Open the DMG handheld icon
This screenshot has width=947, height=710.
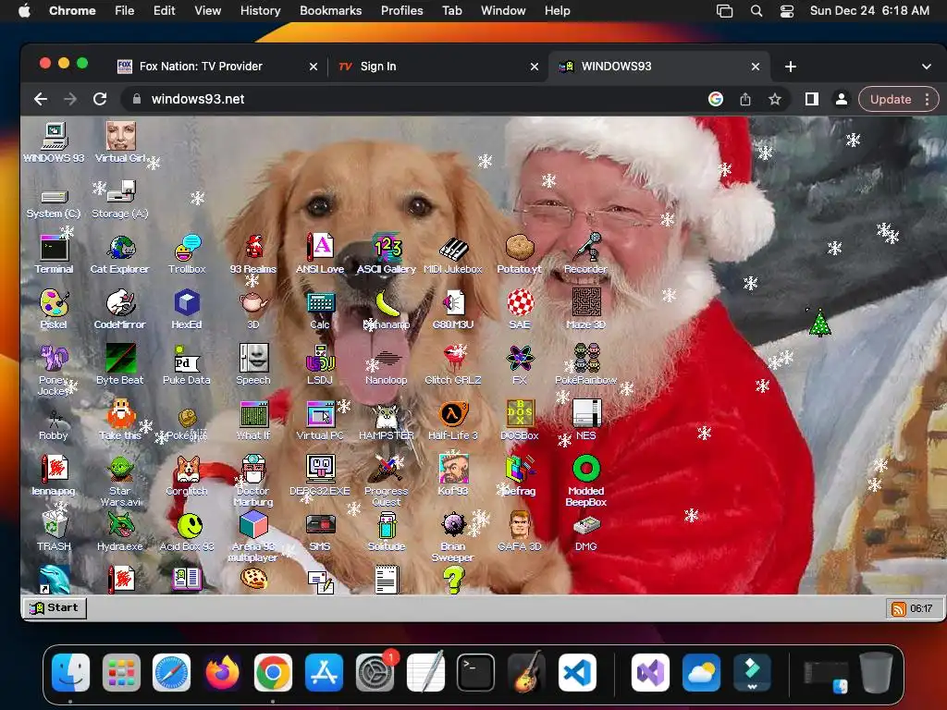585,532
